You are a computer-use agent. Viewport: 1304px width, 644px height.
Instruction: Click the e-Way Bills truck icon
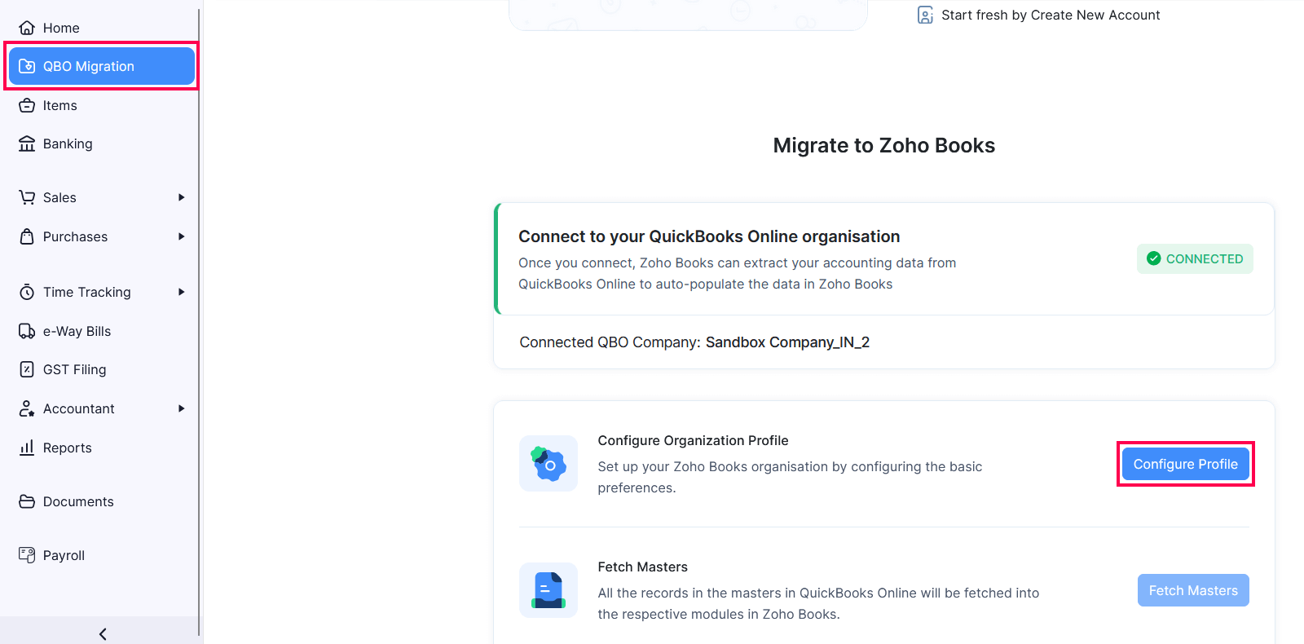point(27,331)
